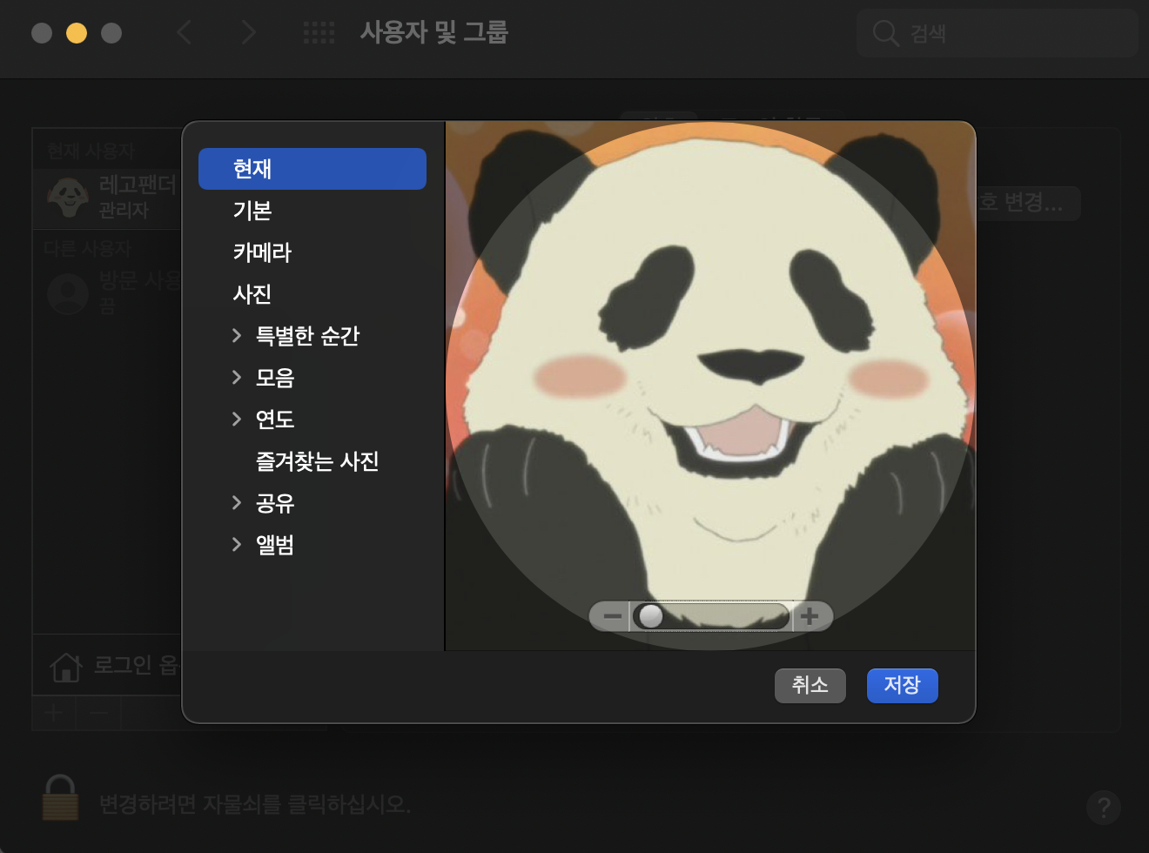Click the zoom in plus icon
The width and height of the screenshot is (1149, 853).
[x=810, y=616]
